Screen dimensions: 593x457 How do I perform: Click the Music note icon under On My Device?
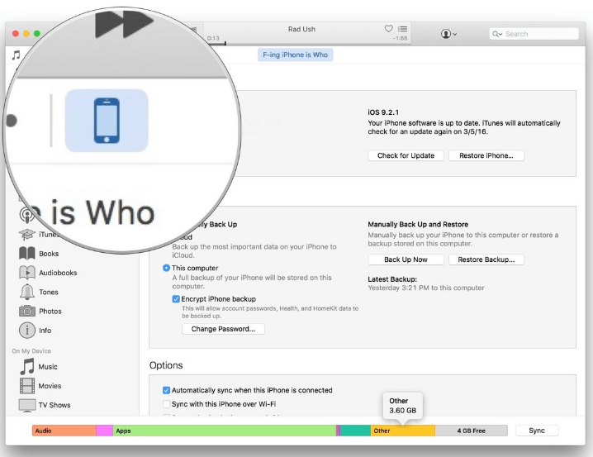pyautogui.click(x=27, y=367)
